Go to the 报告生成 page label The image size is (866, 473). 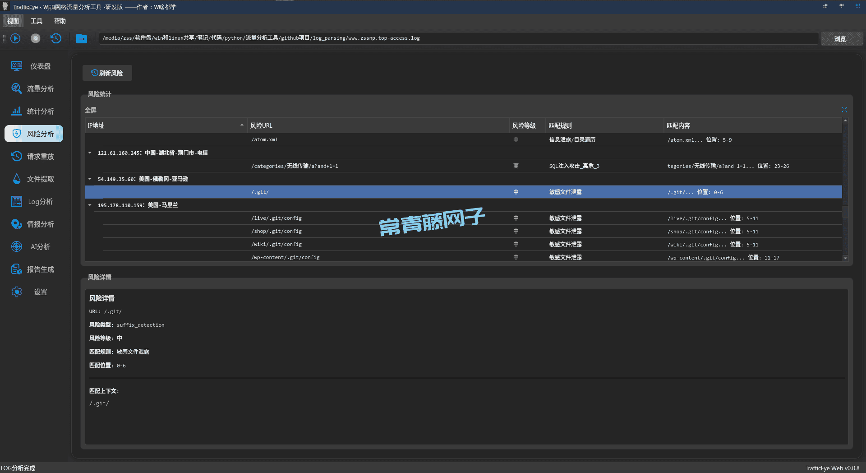click(x=41, y=269)
